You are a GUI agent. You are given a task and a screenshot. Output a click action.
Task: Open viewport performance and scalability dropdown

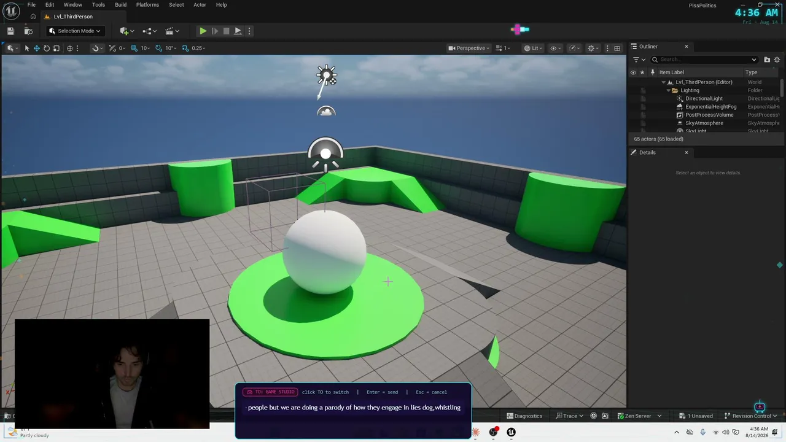point(574,48)
